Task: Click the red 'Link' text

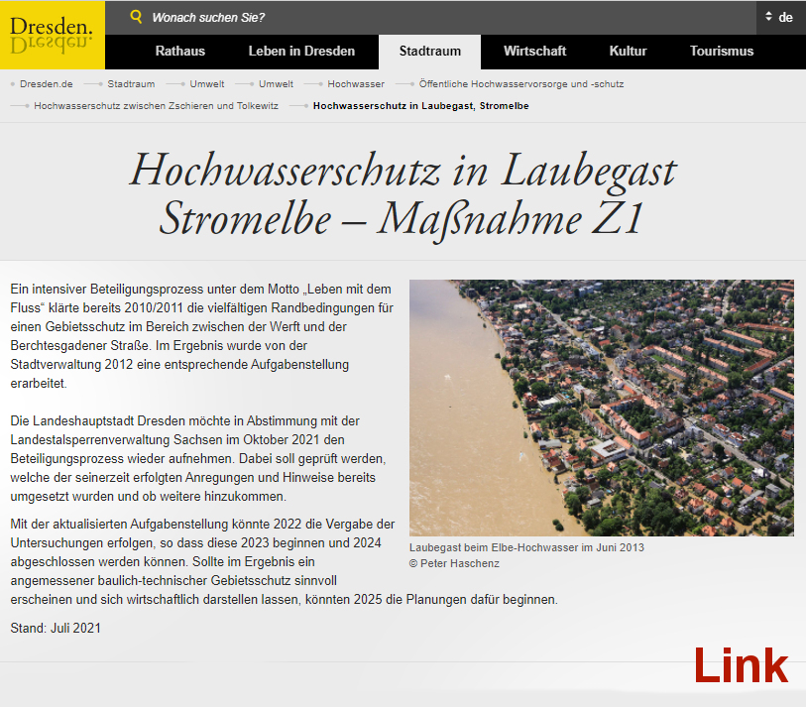Action: click(740, 665)
